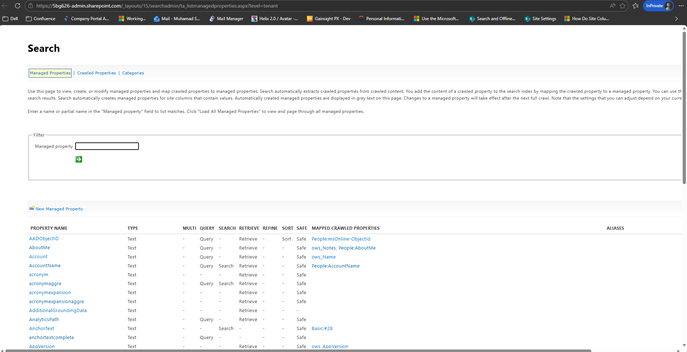Click the ALIASES column header
This screenshot has width=687, height=352.
(x=615, y=228)
